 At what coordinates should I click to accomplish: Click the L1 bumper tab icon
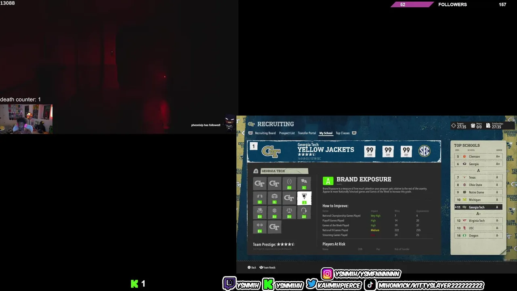coord(250,133)
